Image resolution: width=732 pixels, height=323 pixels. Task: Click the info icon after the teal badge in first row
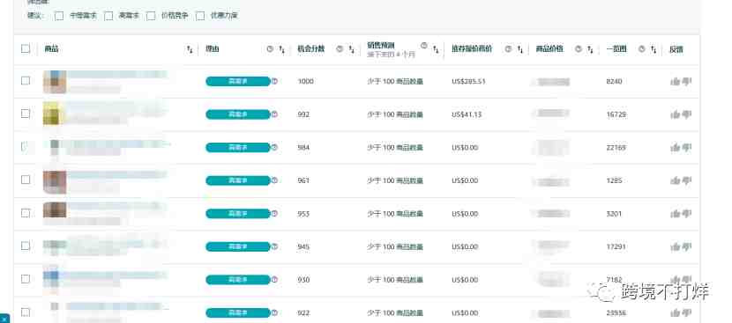[x=274, y=81]
